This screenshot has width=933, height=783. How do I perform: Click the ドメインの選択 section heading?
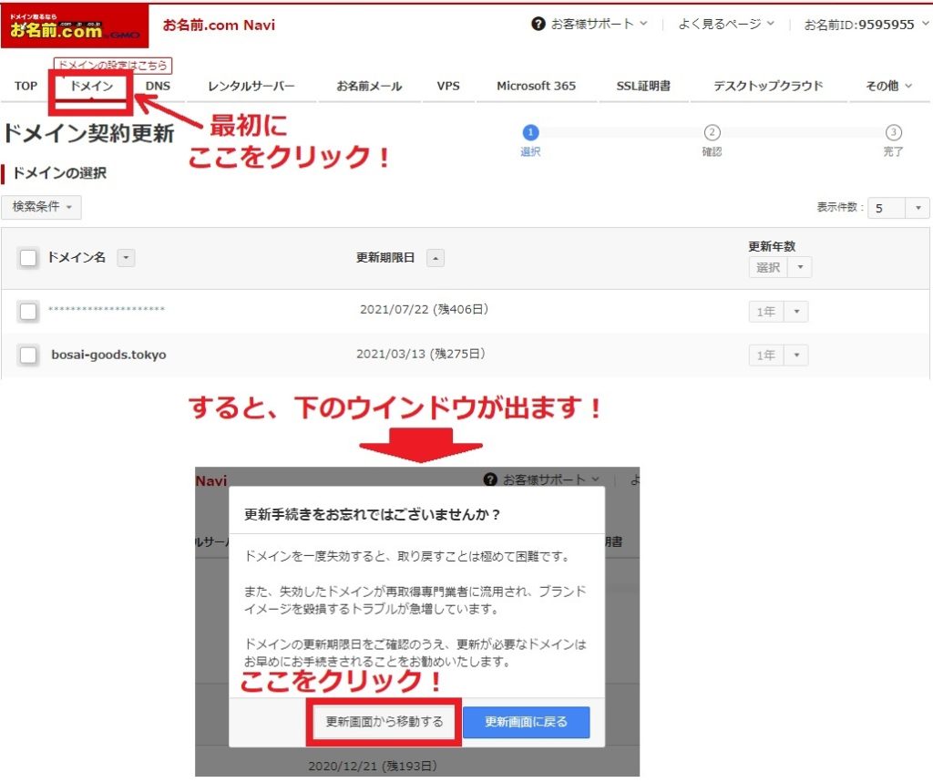pos(59,173)
